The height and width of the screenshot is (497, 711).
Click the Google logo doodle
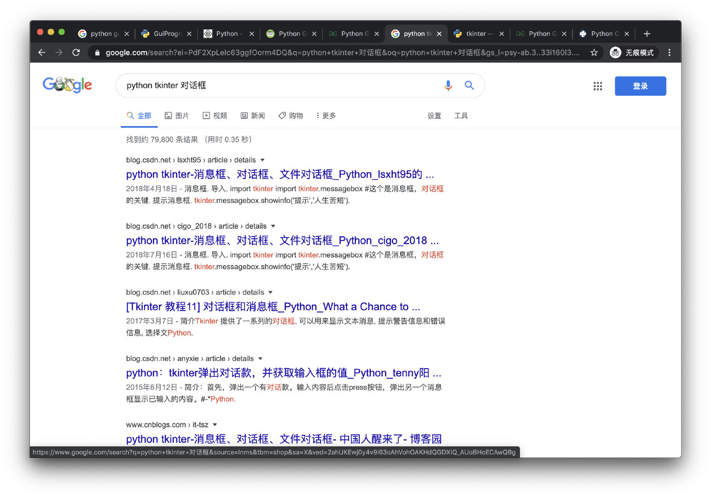(67, 85)
